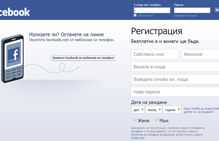Open the "година" birthday dropdown
The width and height of the screenshot is (219, 141).
[x=172, y=110]
